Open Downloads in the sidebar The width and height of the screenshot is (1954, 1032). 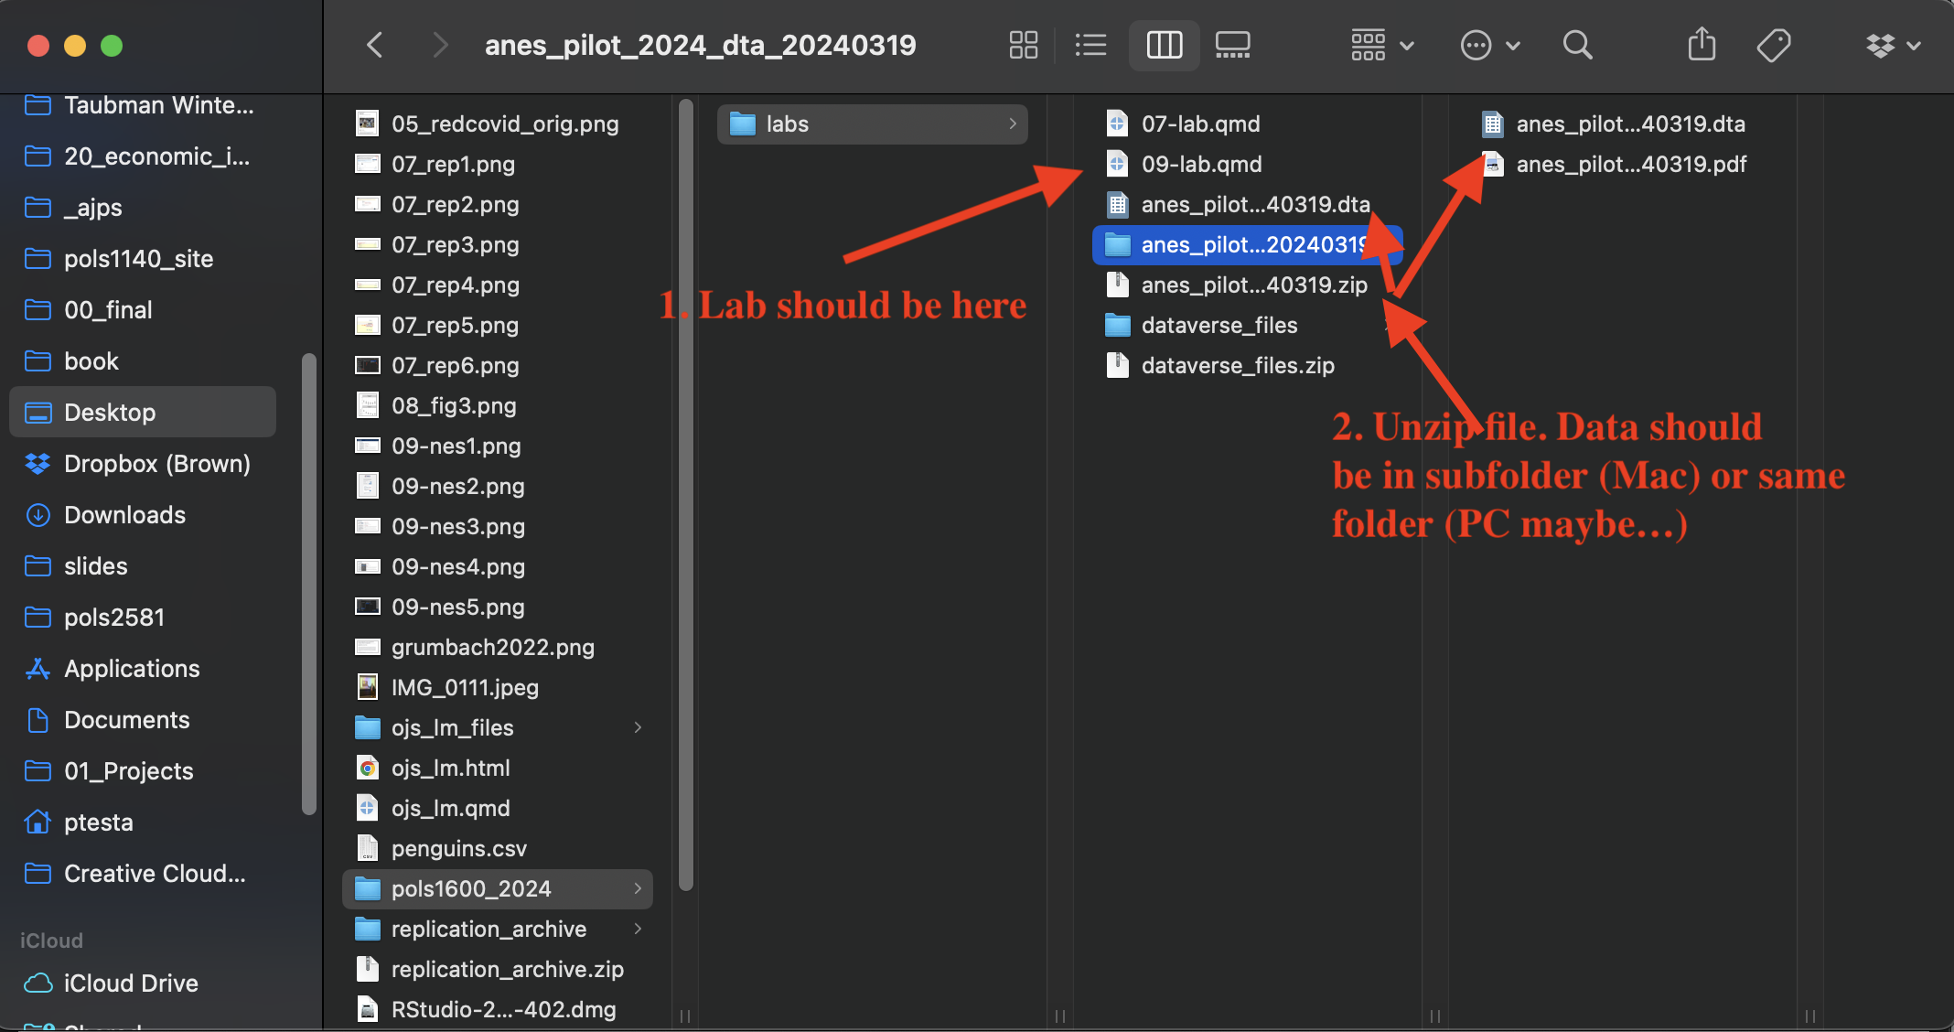click(x=124, y=515)
